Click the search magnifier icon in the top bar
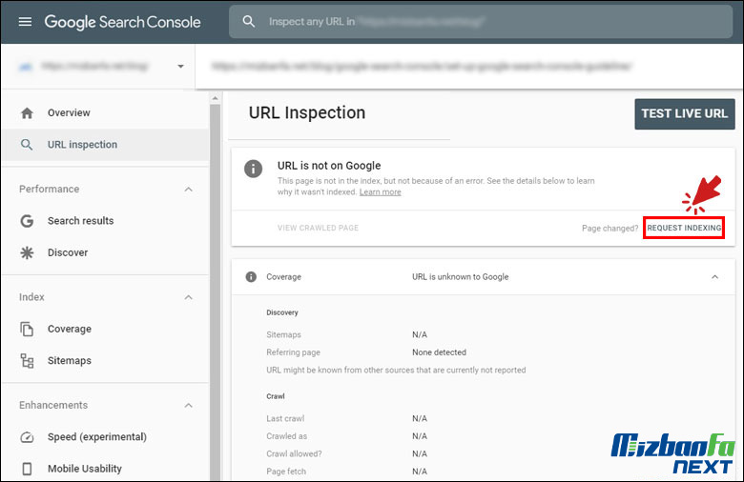The width and height of the screenshot is (744, 482). coord(249,21)
